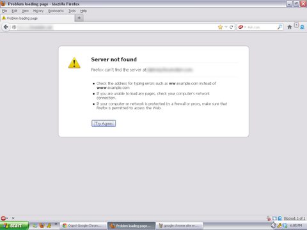Image resolution: width=307 pixels, height=230 pixels.
Task: Click the Blocked: 1 of 1 status link
Action: pos(294,218)
